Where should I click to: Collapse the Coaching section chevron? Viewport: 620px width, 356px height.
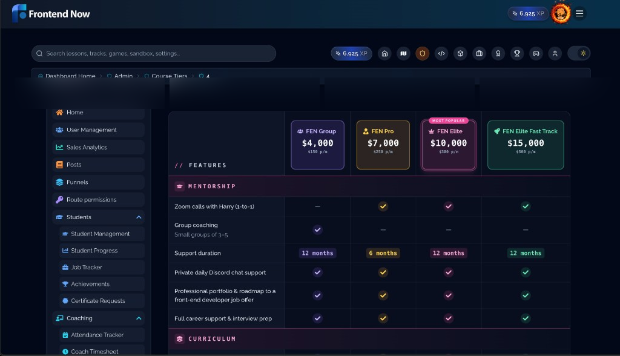click(139, 318)
